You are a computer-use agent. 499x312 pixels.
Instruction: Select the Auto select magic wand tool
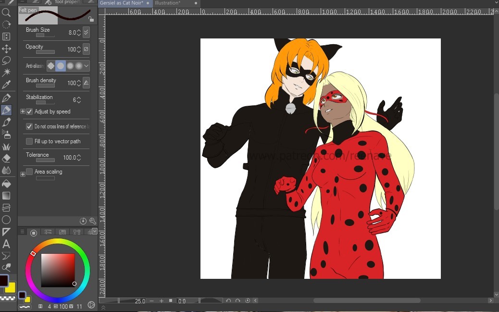point(6,72)
